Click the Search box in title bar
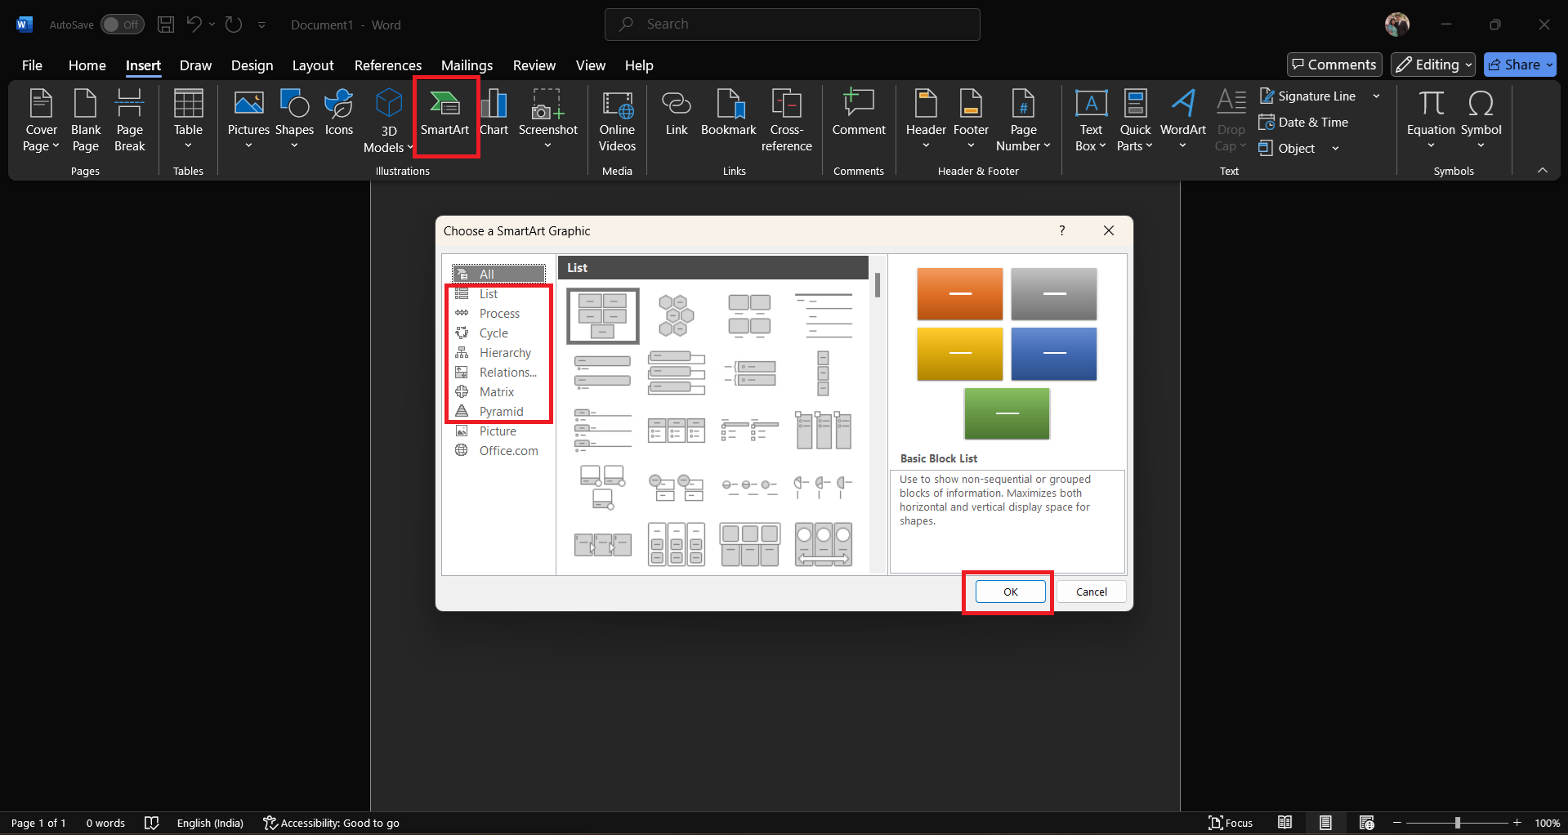Screen dimensions: 1568x835 click(792, 25)
